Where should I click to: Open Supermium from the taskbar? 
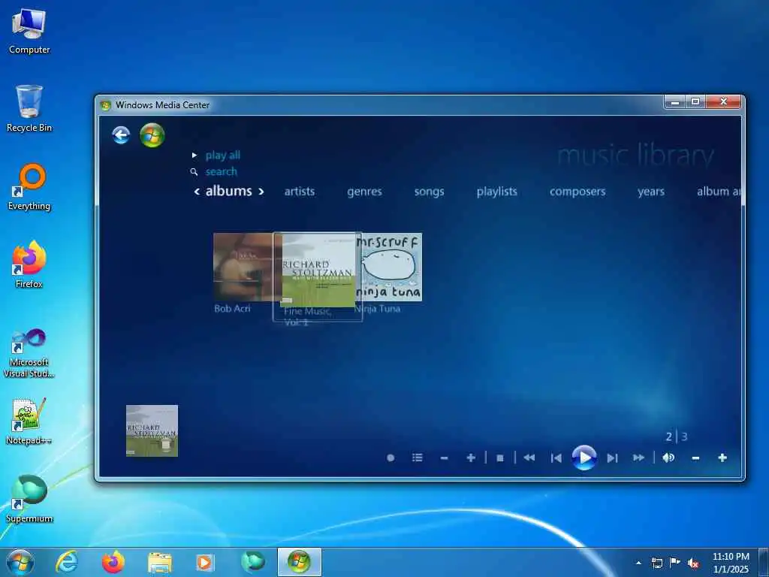coord(253,562)
